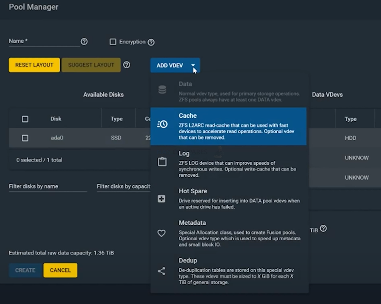Click the ada0 disk name cell

57,138
